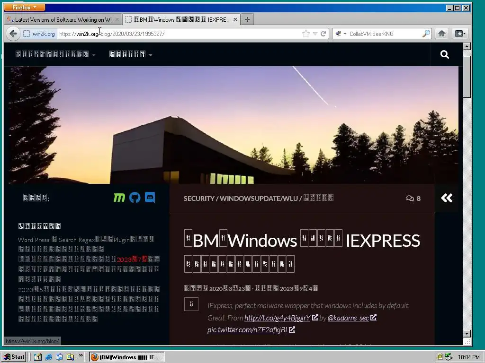Open the Windows Start menu

[x=14, y=357]
